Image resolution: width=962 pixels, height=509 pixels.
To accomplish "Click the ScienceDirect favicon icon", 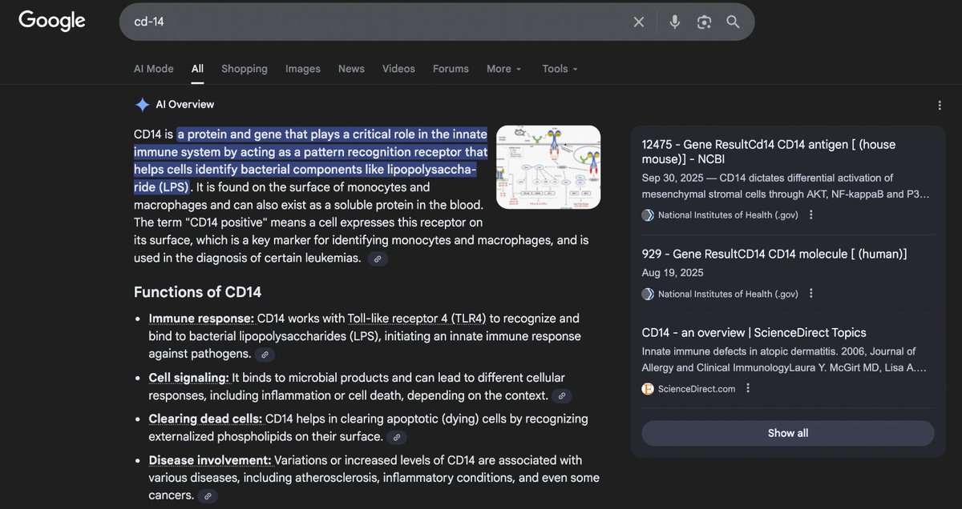I will [x=648, y=388].
